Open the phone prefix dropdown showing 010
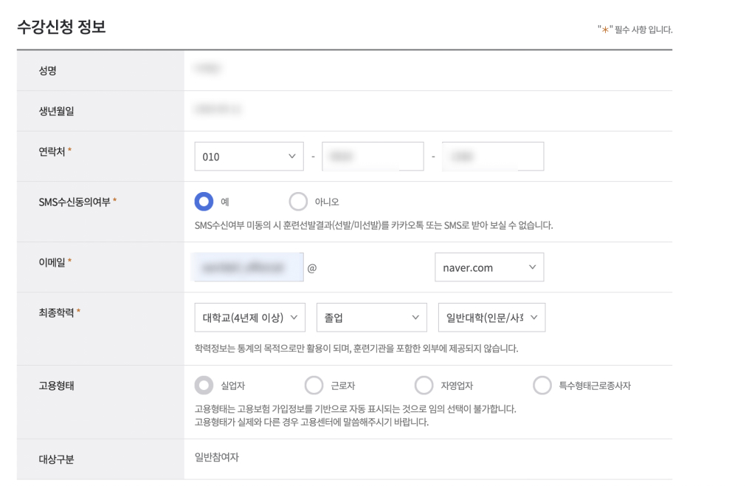The height and width of the screenshot is (486, 746). tap(249, 156)
